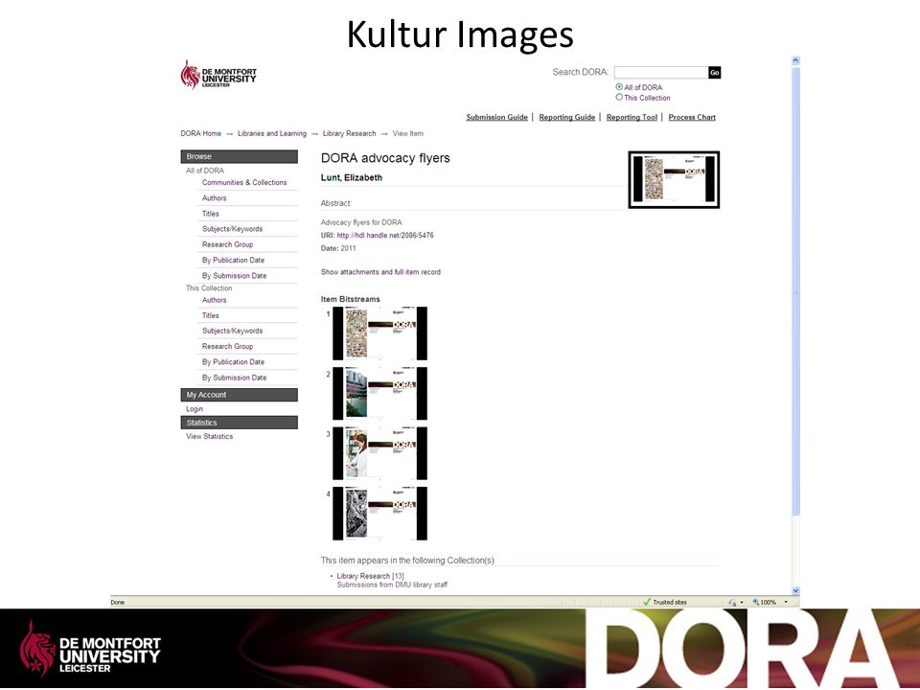
Task: Open the Reporting Tool link
Action: tap(632, 117)
